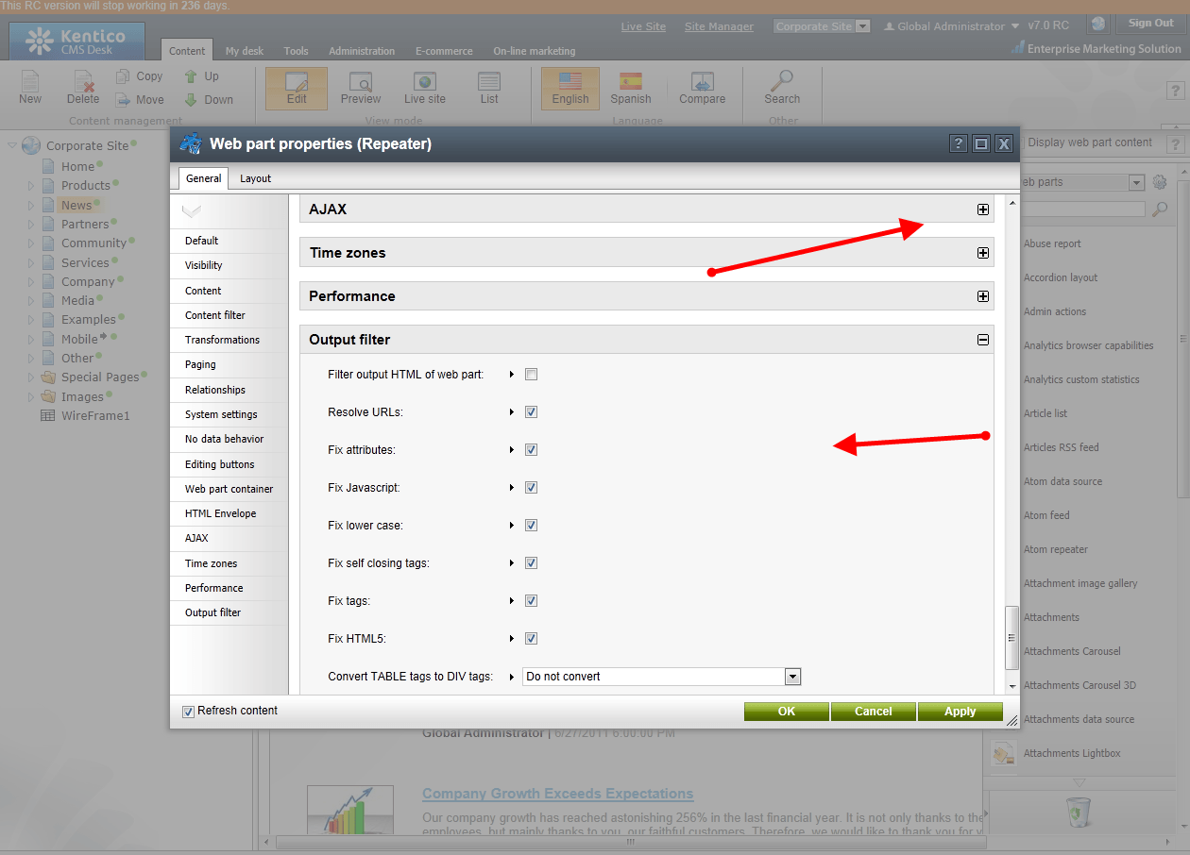
Task: Click the Attachments Lightbox web part icon
Action: (1002, 753)
